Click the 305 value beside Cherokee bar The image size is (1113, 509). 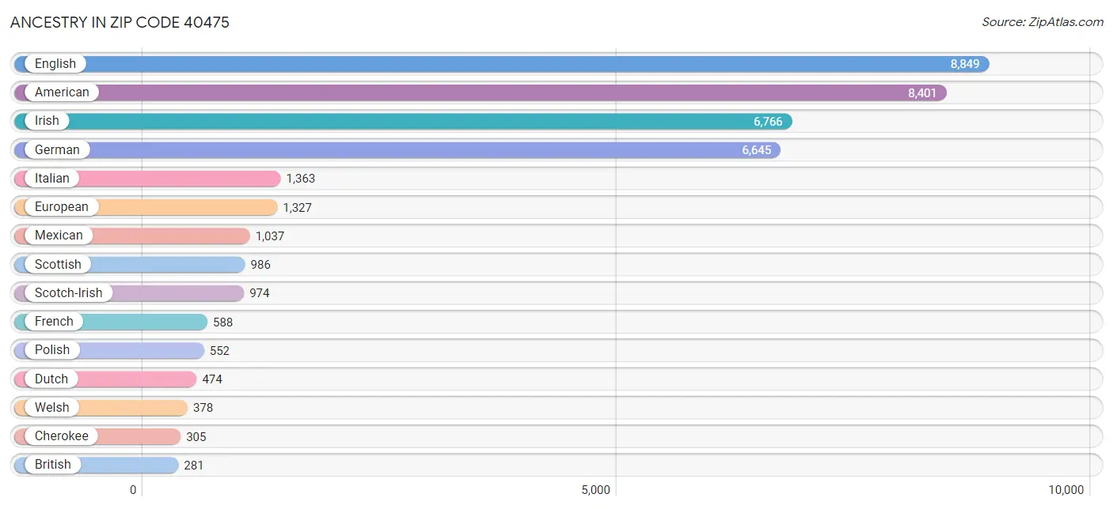[x=196, y=436]
